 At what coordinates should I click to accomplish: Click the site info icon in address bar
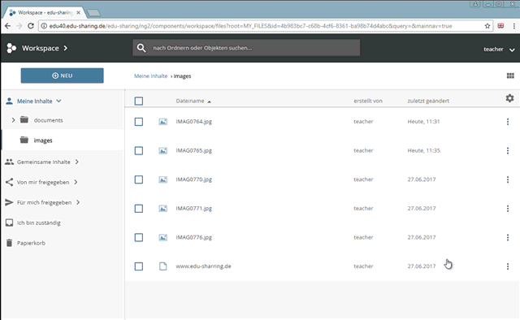pyautogui.click(x=44, y=26)
